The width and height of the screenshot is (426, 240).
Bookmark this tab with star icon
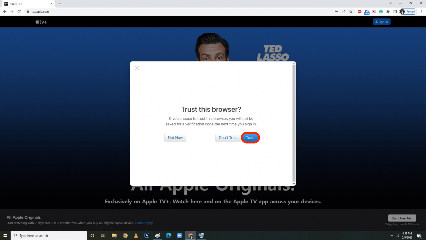(x=351, y=11)
